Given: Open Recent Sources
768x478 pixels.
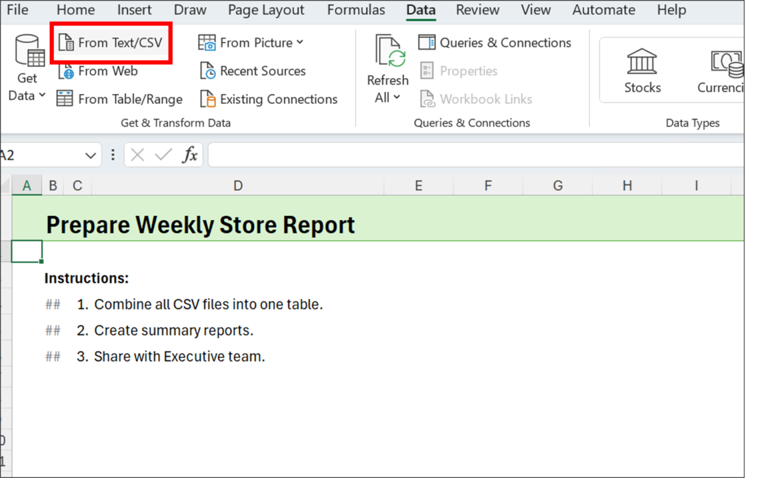Looking at the screenshot, I should coord(253,70).
